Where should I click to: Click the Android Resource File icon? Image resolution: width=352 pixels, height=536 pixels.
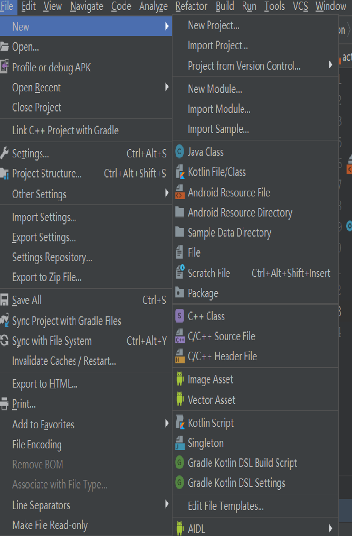(x=179, y=193)
